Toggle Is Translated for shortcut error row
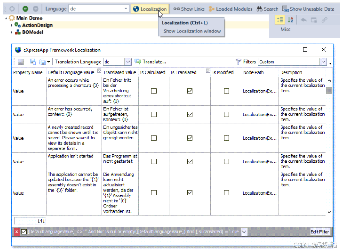Image resolution: width=340 pixels, height=251 pixels. point(190,91)
